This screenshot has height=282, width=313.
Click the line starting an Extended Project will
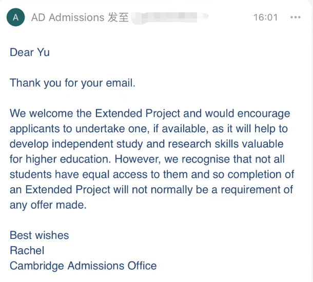(151, 190)
